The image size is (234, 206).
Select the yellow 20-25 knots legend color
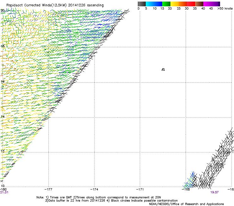175,4
